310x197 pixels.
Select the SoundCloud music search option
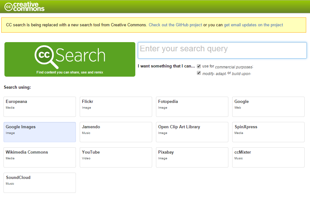pos(40,183)
